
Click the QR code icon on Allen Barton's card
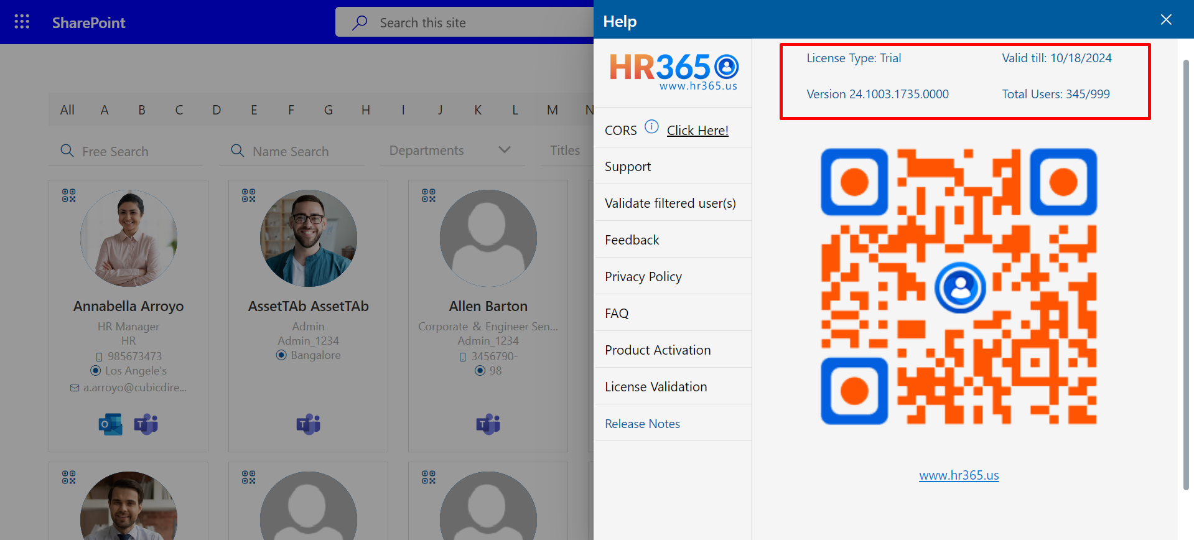(429, 196)
